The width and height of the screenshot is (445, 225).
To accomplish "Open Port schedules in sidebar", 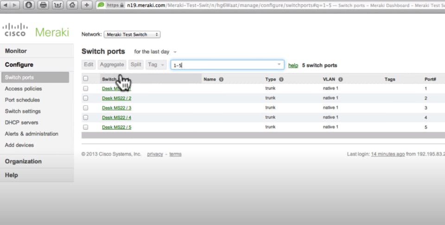I will click(22, 100).
